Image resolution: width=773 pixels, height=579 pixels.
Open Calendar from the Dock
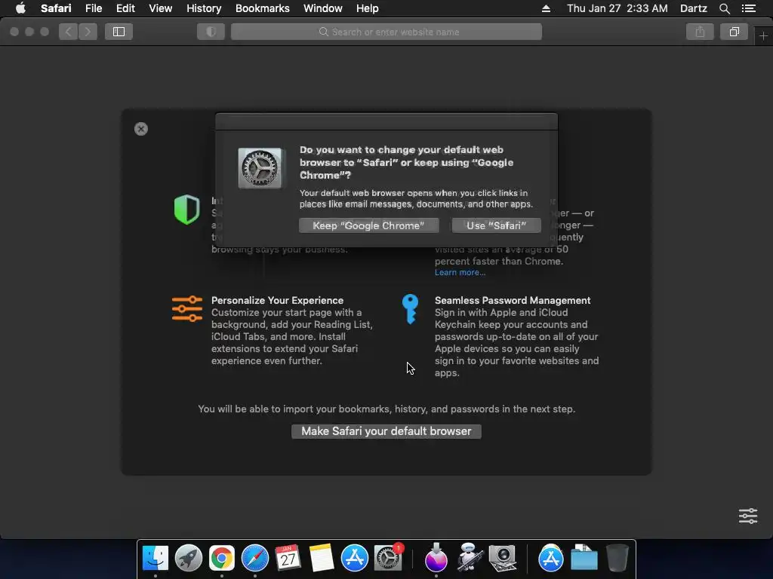click(x=288, y=558)
